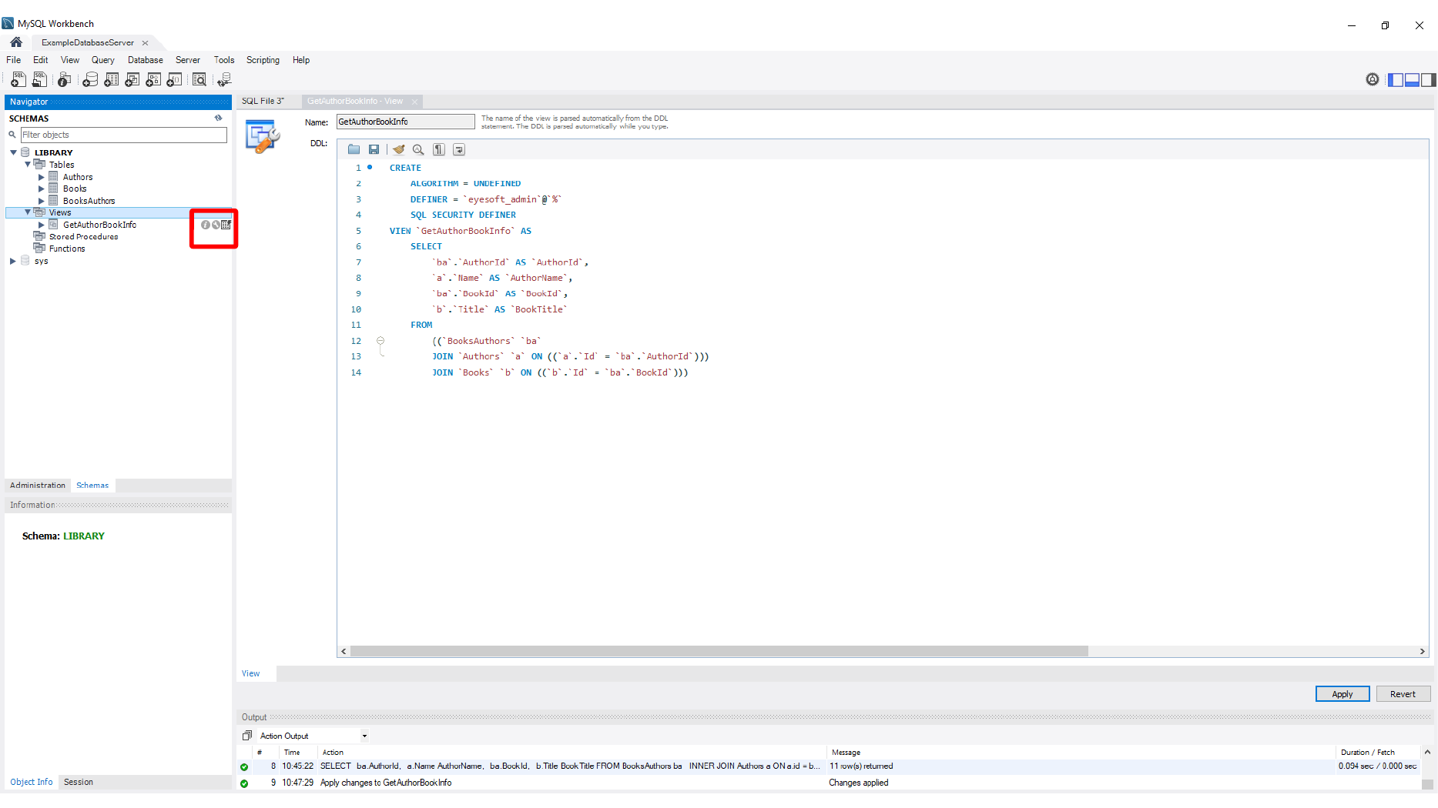Viewport: 1438px width, 808px height.
Task: Click the view Name input field
Action: (406, 122)
